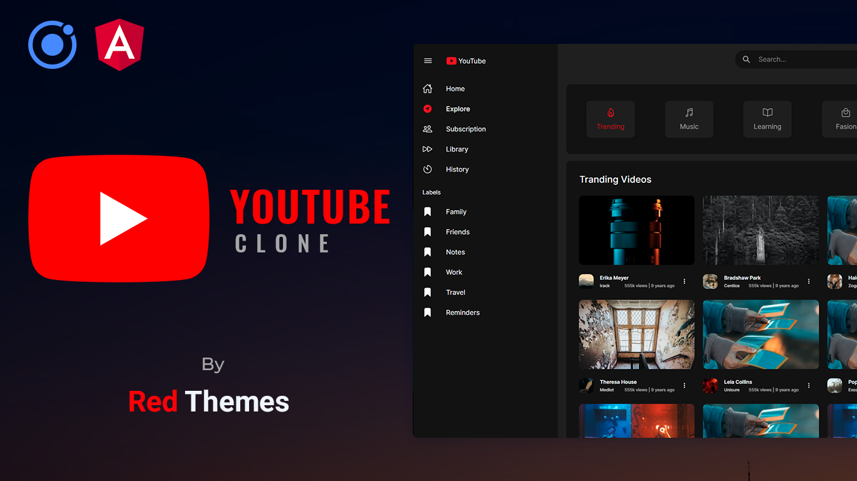Viewport: 857px width, 481px height.
Task: Open Library from the sidebar
Action: point(457,149)
